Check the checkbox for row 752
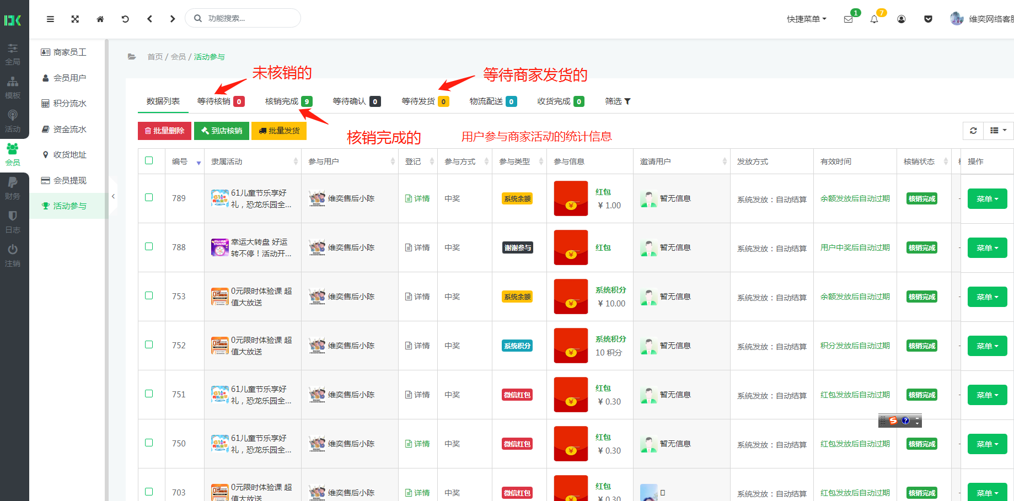 (x=149, y=344)
